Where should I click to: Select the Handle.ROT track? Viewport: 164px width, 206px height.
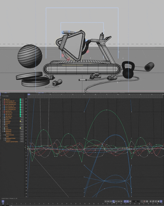pyautogui.click(x=8, y=122)
